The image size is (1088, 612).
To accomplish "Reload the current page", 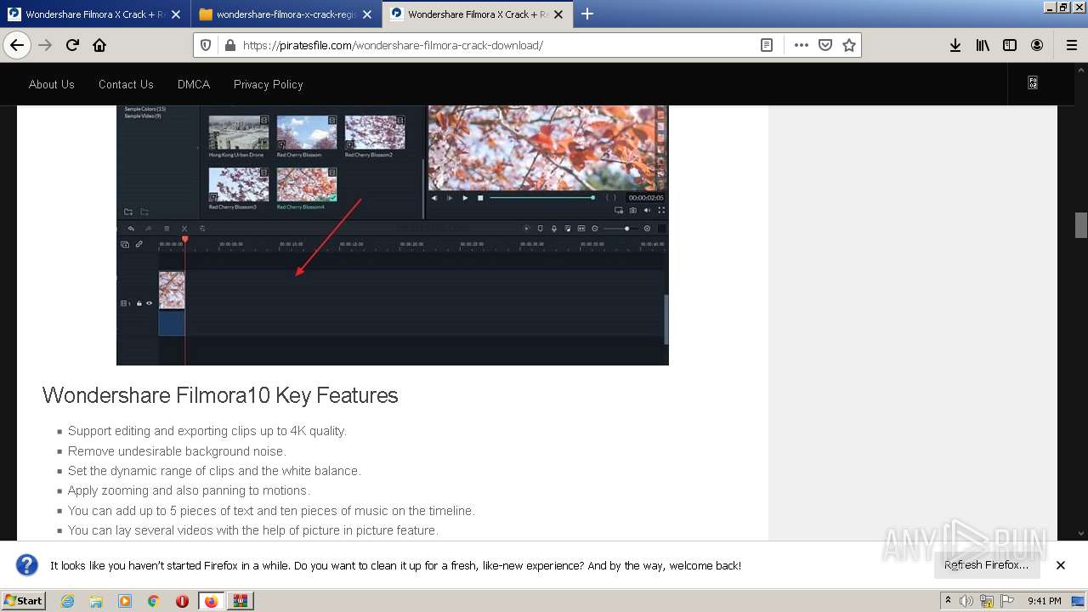I will (x=72, y=45).
